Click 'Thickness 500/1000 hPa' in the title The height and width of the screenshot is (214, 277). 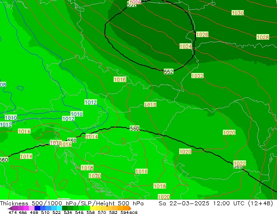point(38,204)
